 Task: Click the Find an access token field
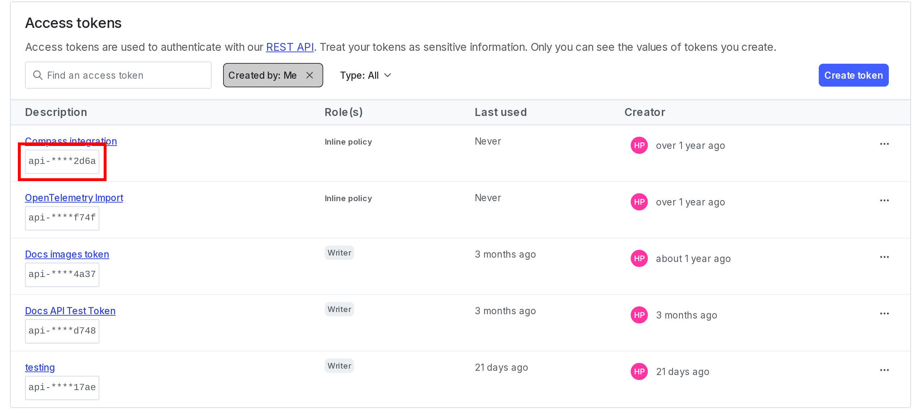pos(118,75)
